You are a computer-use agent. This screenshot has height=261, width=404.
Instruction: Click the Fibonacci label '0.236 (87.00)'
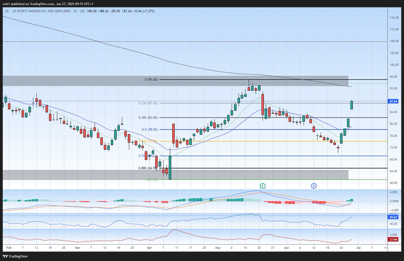[x=148, y=103]
